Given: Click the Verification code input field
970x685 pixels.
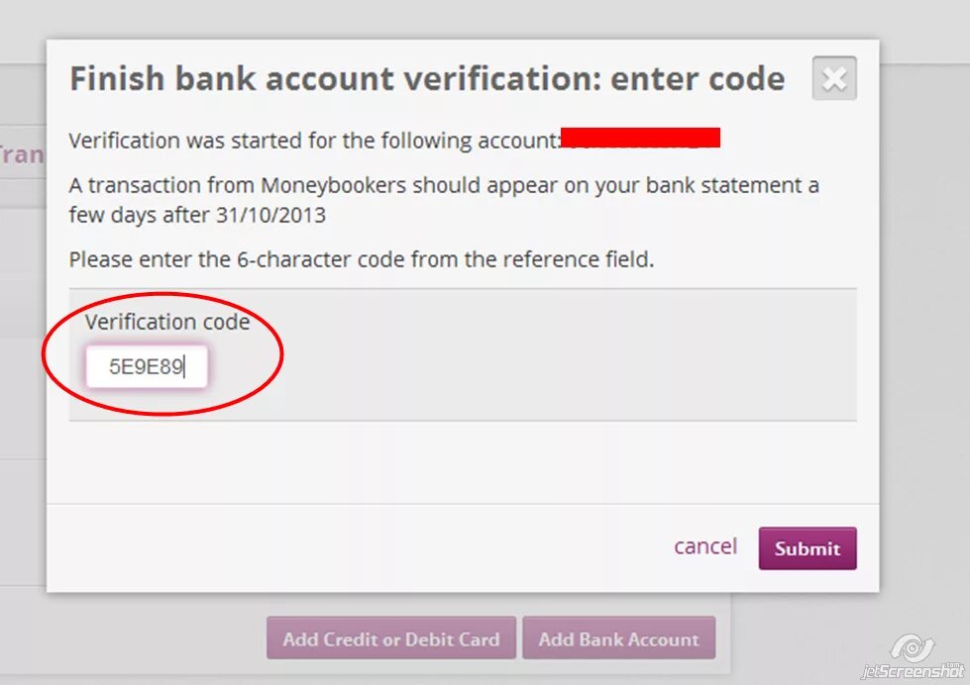Looking at the screenshot, I should click(147, 366).
